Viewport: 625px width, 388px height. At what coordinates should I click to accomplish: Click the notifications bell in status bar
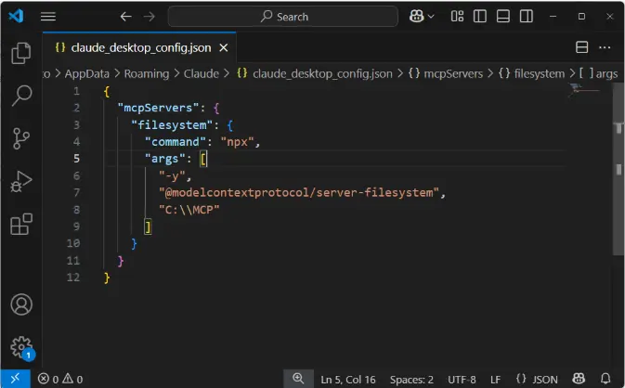[x=606, y=379]
